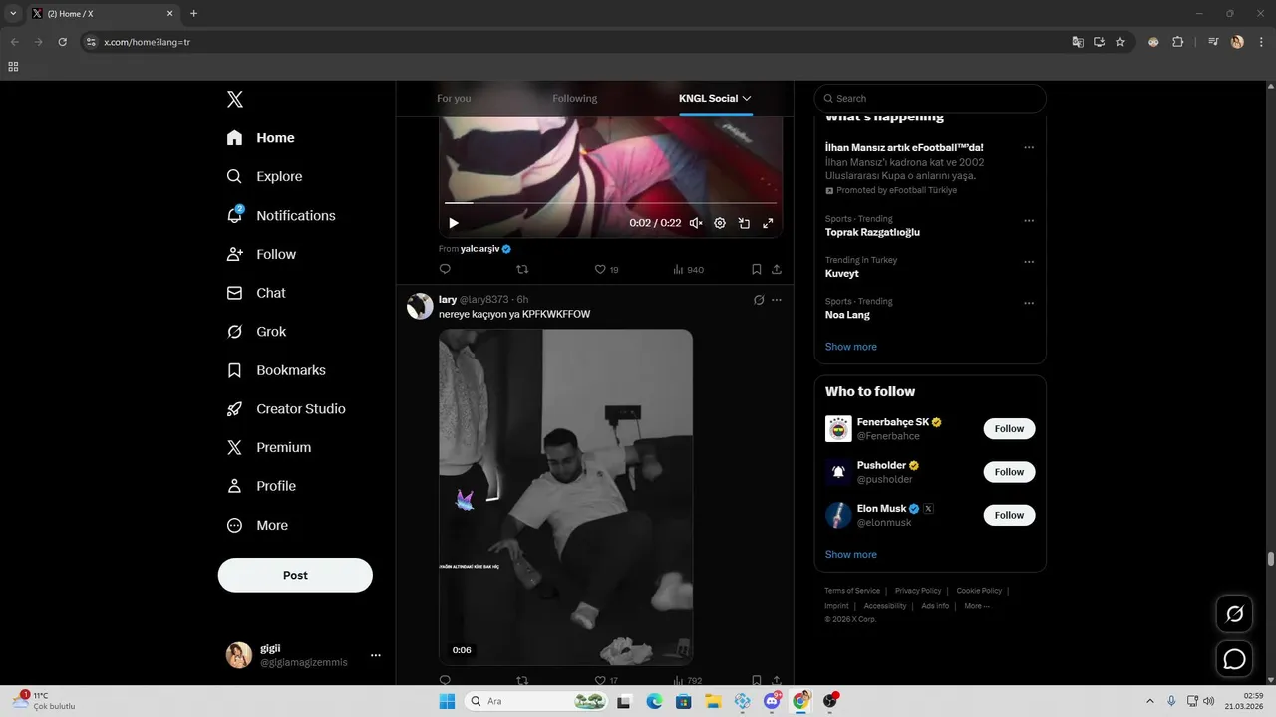Open the Kuveyt trending topic

coord(842,273)
